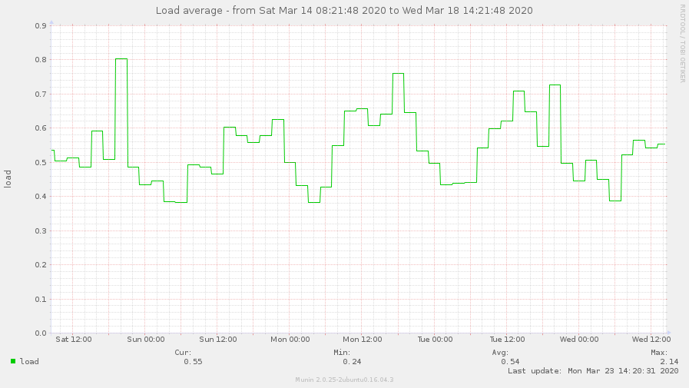Click the 'Sun 12:00' x-axis label

pyautogui.click(x=218, y=340)
